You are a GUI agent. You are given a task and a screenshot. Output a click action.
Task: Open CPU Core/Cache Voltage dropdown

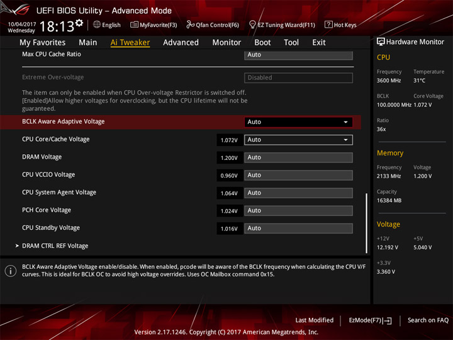coord(298,140)
